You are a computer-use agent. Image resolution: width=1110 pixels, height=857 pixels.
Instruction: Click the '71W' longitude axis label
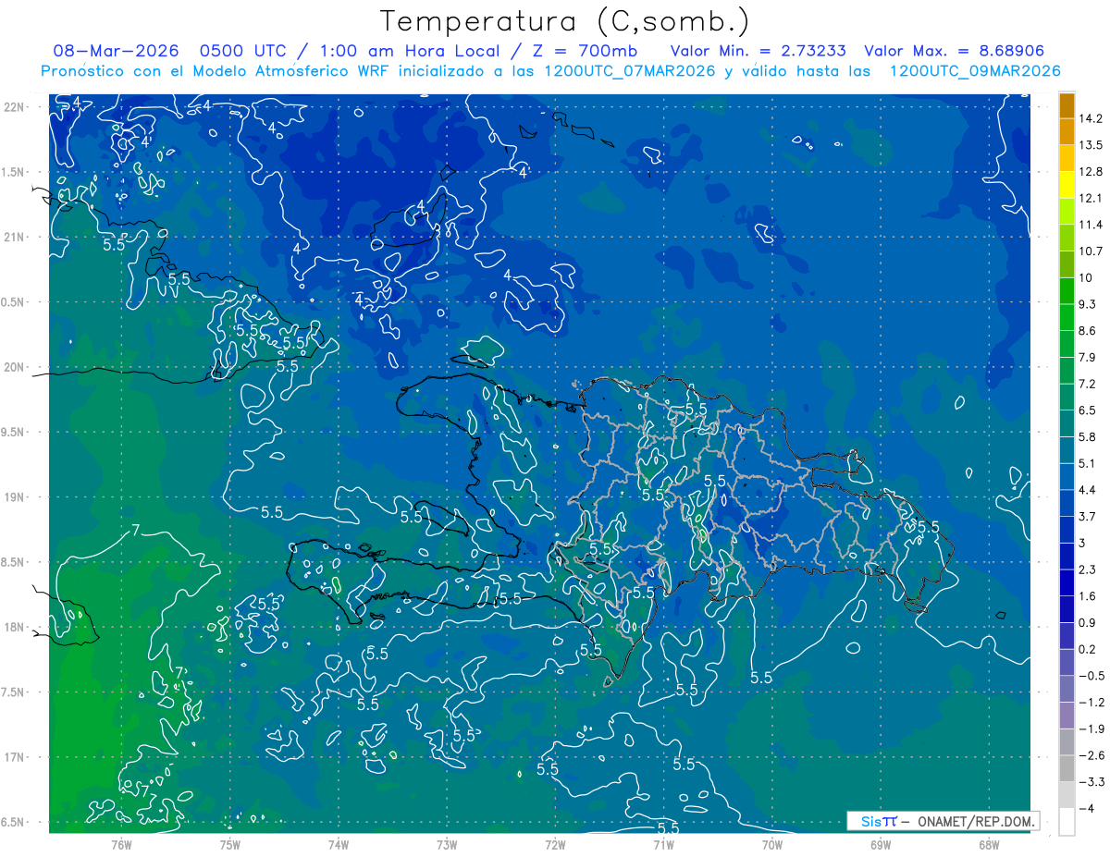pyautogui.click(x=663, y=844)
